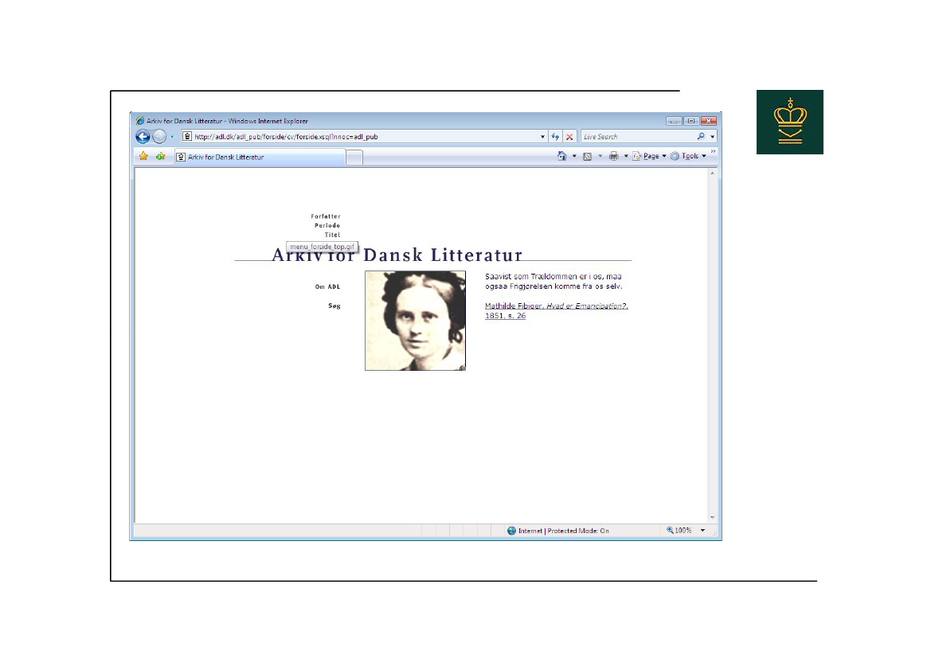Image resolution: width=931 pixels, height=658 pixels.
Task: Maximize the Internet Explorer window
Action: [691, 121]
